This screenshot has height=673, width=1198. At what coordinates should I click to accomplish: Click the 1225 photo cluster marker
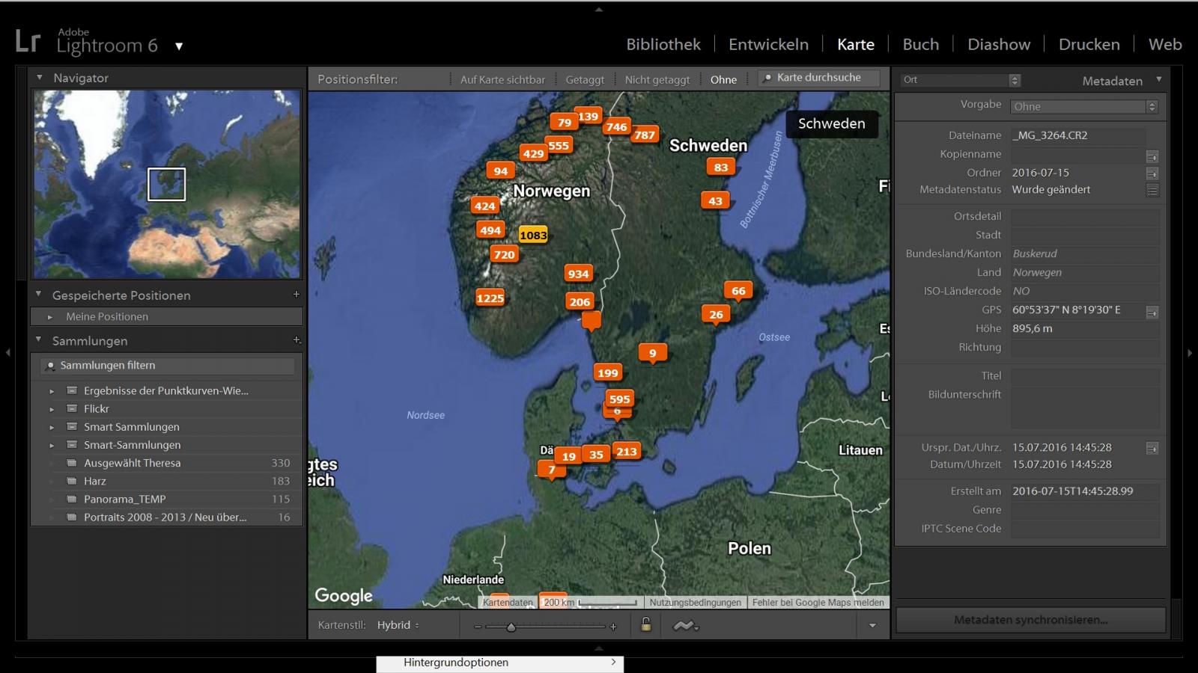(490, 298)
